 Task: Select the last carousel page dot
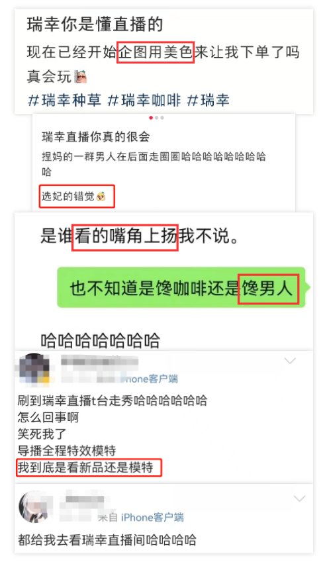pyautogui.click(x=162, y=118)
